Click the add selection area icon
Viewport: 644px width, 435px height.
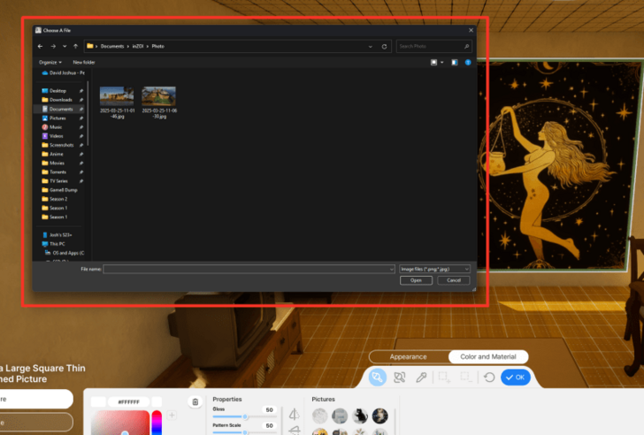click(444, 378)
